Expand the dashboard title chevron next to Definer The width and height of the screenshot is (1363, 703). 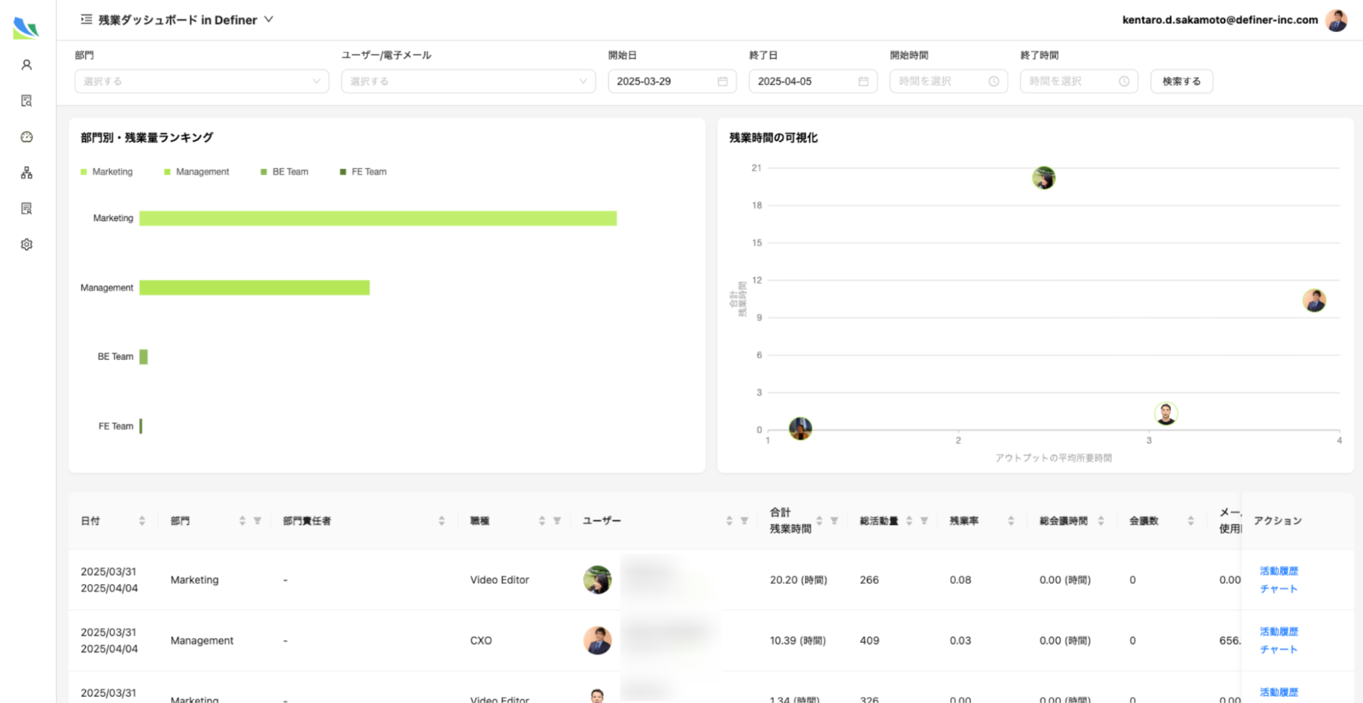click(269, 20)
